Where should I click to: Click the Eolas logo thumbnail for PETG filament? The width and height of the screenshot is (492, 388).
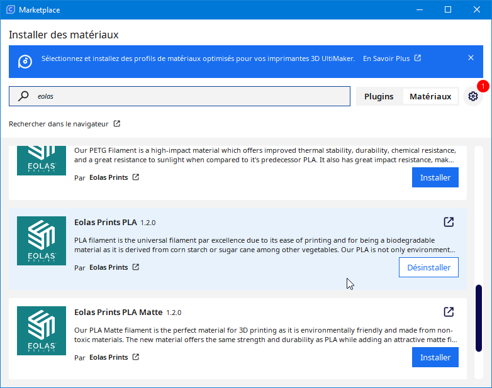point(42,160)
